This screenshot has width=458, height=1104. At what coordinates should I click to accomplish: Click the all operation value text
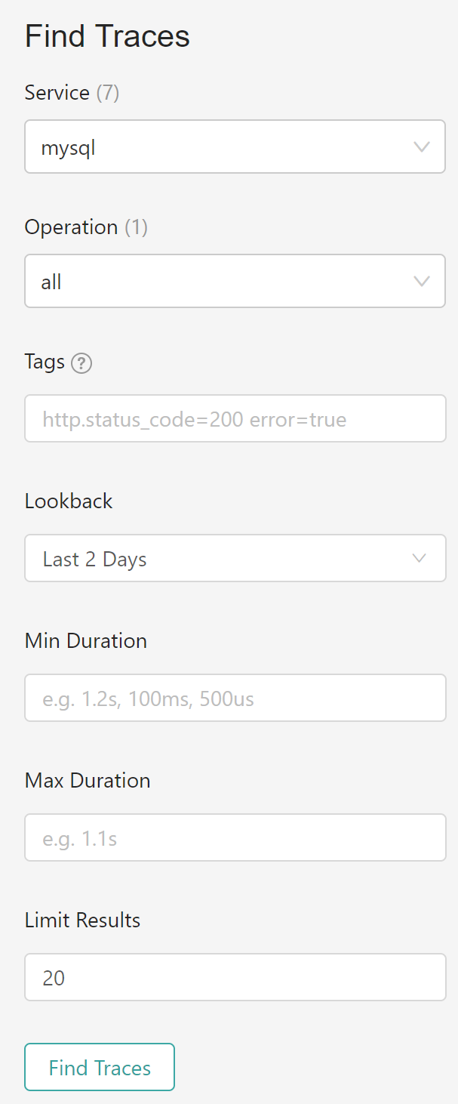coord(49,281)
